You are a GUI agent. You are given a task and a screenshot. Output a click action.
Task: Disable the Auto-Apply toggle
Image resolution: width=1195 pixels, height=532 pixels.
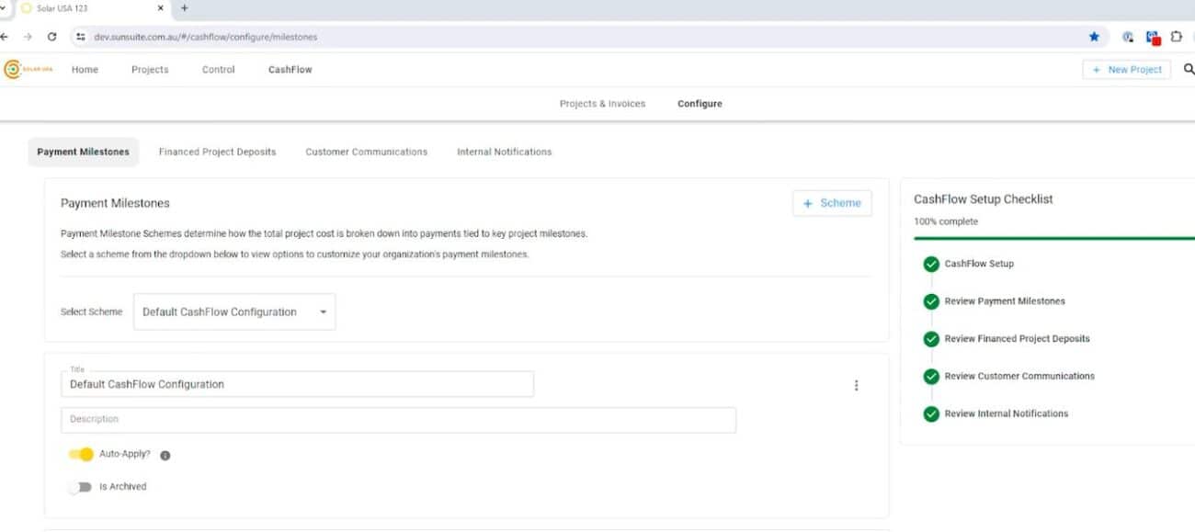(82, 454)
